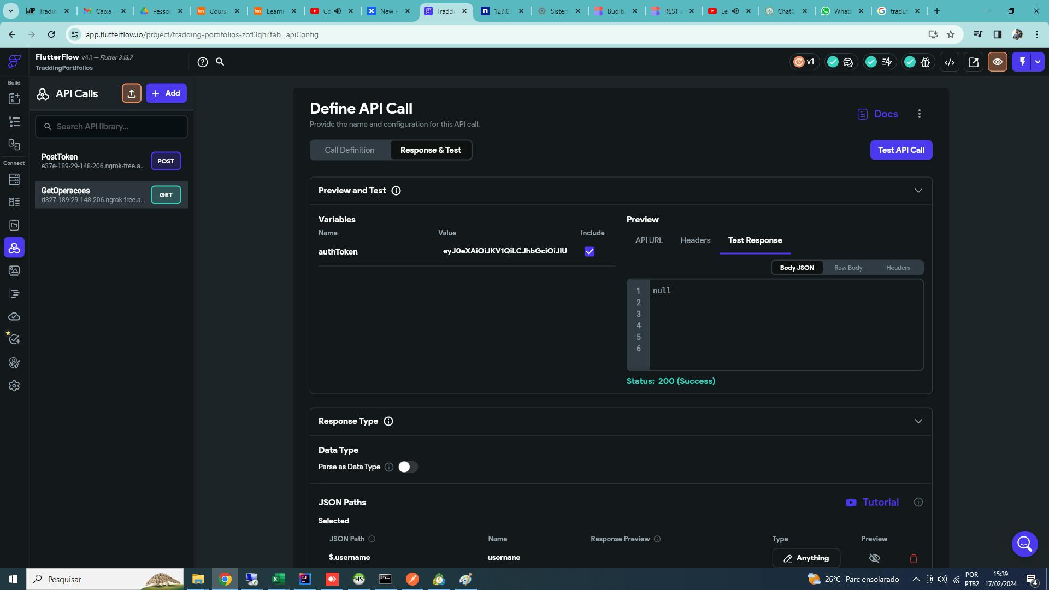Open the Anything type dropdown
The image size is (1049, 590).
806,558
